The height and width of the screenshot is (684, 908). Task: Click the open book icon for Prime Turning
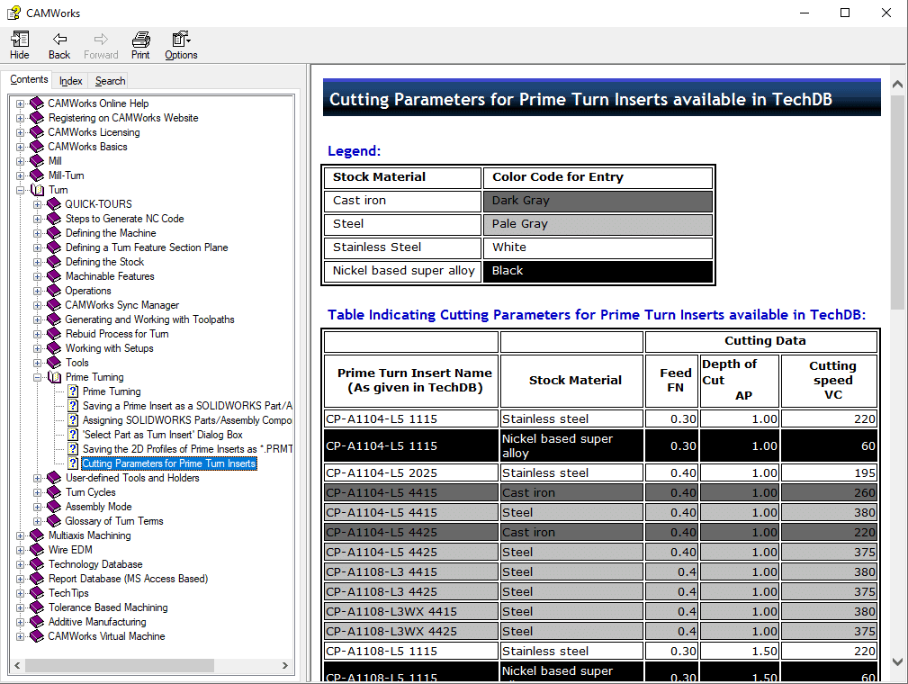click(54, 377)
